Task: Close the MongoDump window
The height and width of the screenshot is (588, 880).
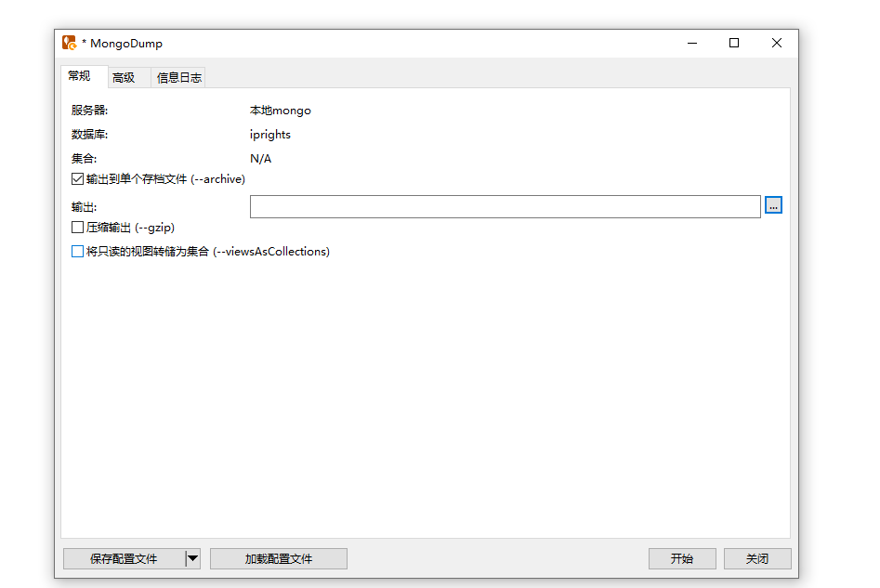Action: [777, 44]
